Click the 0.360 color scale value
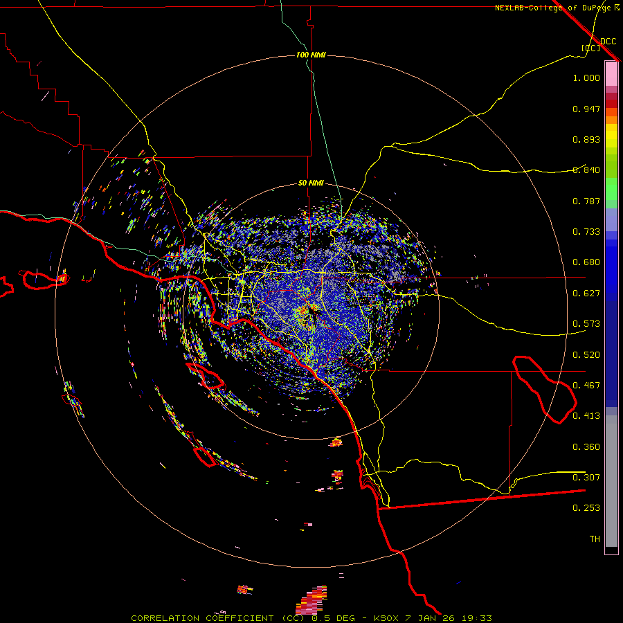 (x=586, y=447)
